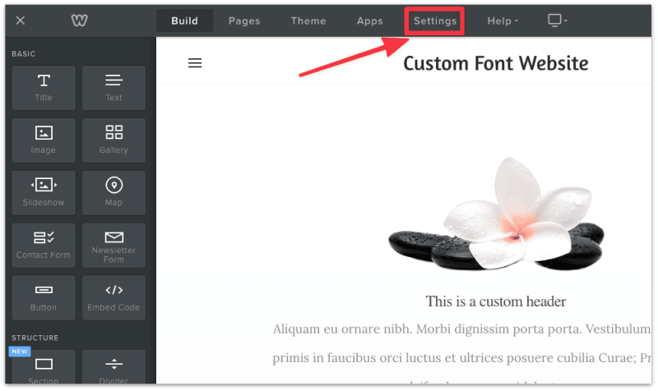The height and width of the screenshot is (391, 658).
Task: Click the Weebly W logo
Action: (79, 20)
